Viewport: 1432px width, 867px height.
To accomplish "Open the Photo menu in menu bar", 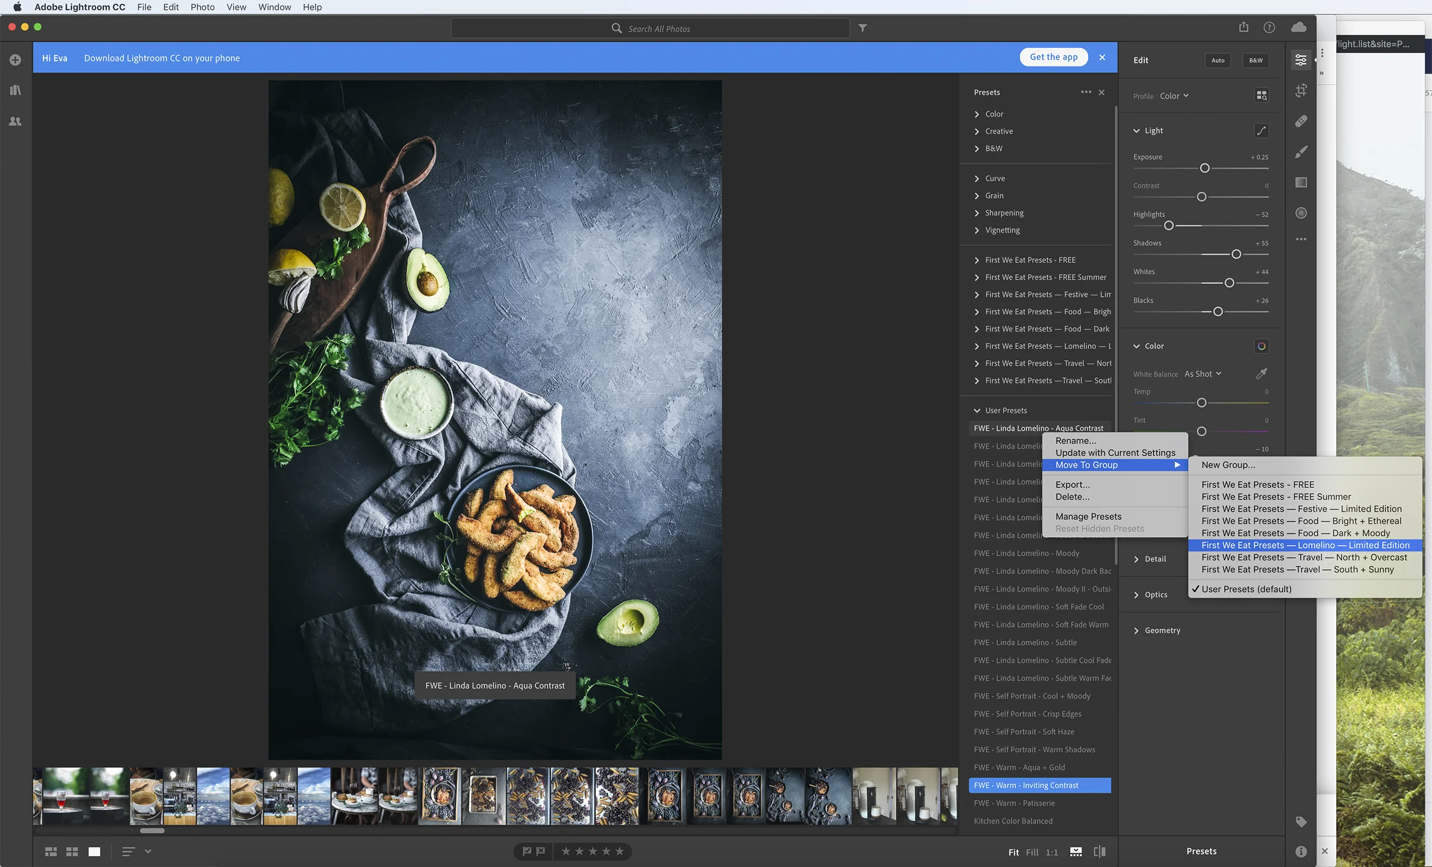I will coord(202,7).
